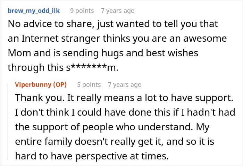Click the (OP) tag beside Viperbunny
Image resolution: width=243 pixels, height=166 pixels.
click(60, 85)
